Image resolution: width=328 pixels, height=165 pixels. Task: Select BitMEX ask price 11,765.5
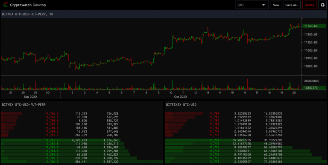pos(52,121)
